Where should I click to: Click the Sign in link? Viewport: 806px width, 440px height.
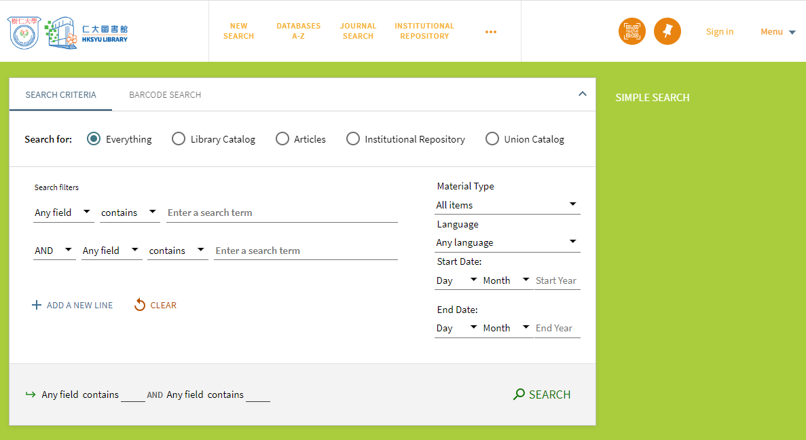coord(719,31)
